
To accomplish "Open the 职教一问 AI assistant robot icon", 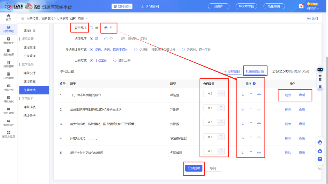I will point(320,69).
